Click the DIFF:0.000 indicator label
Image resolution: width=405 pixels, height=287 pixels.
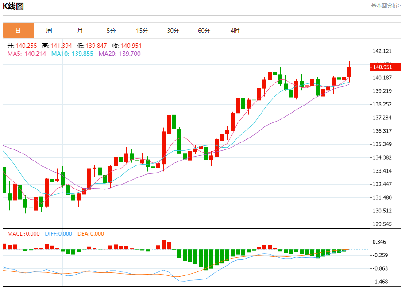(58, 234)
